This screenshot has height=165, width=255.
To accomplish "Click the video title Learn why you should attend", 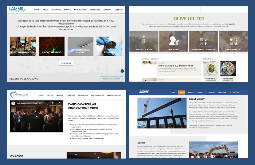I will point(28,103).
